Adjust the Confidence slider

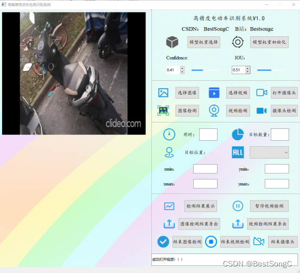pos(205,70)
